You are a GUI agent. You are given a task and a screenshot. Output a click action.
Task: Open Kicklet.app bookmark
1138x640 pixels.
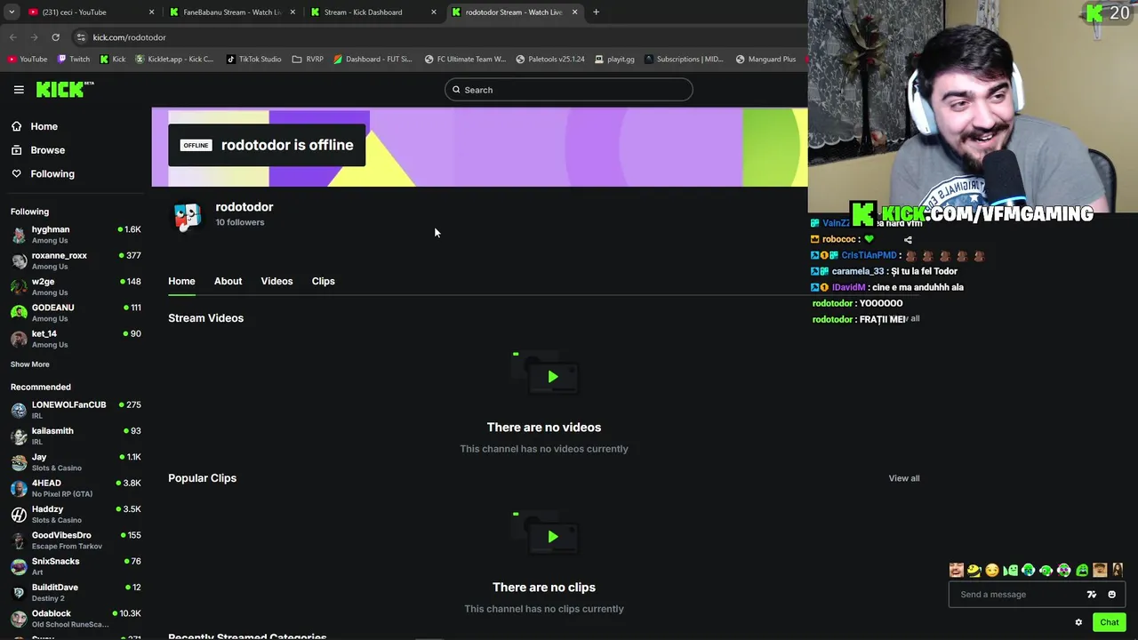click(174, 60)
